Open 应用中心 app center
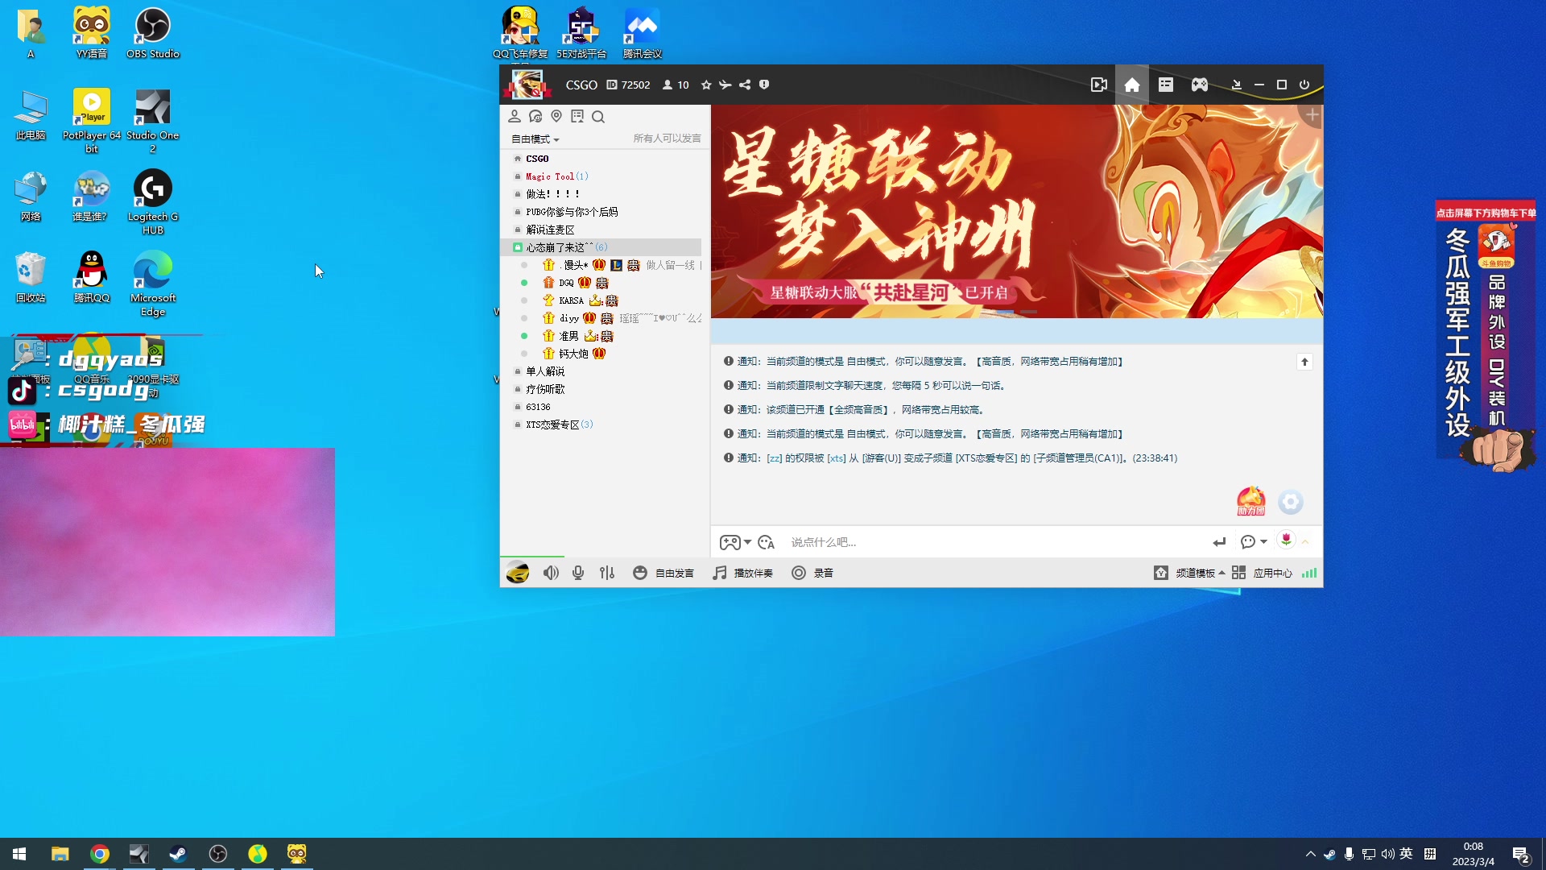 1262,573
